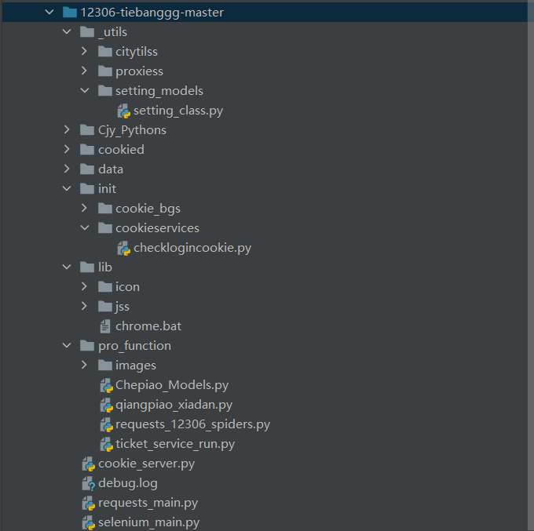Expand the citytilss folder

coord(84,51)
